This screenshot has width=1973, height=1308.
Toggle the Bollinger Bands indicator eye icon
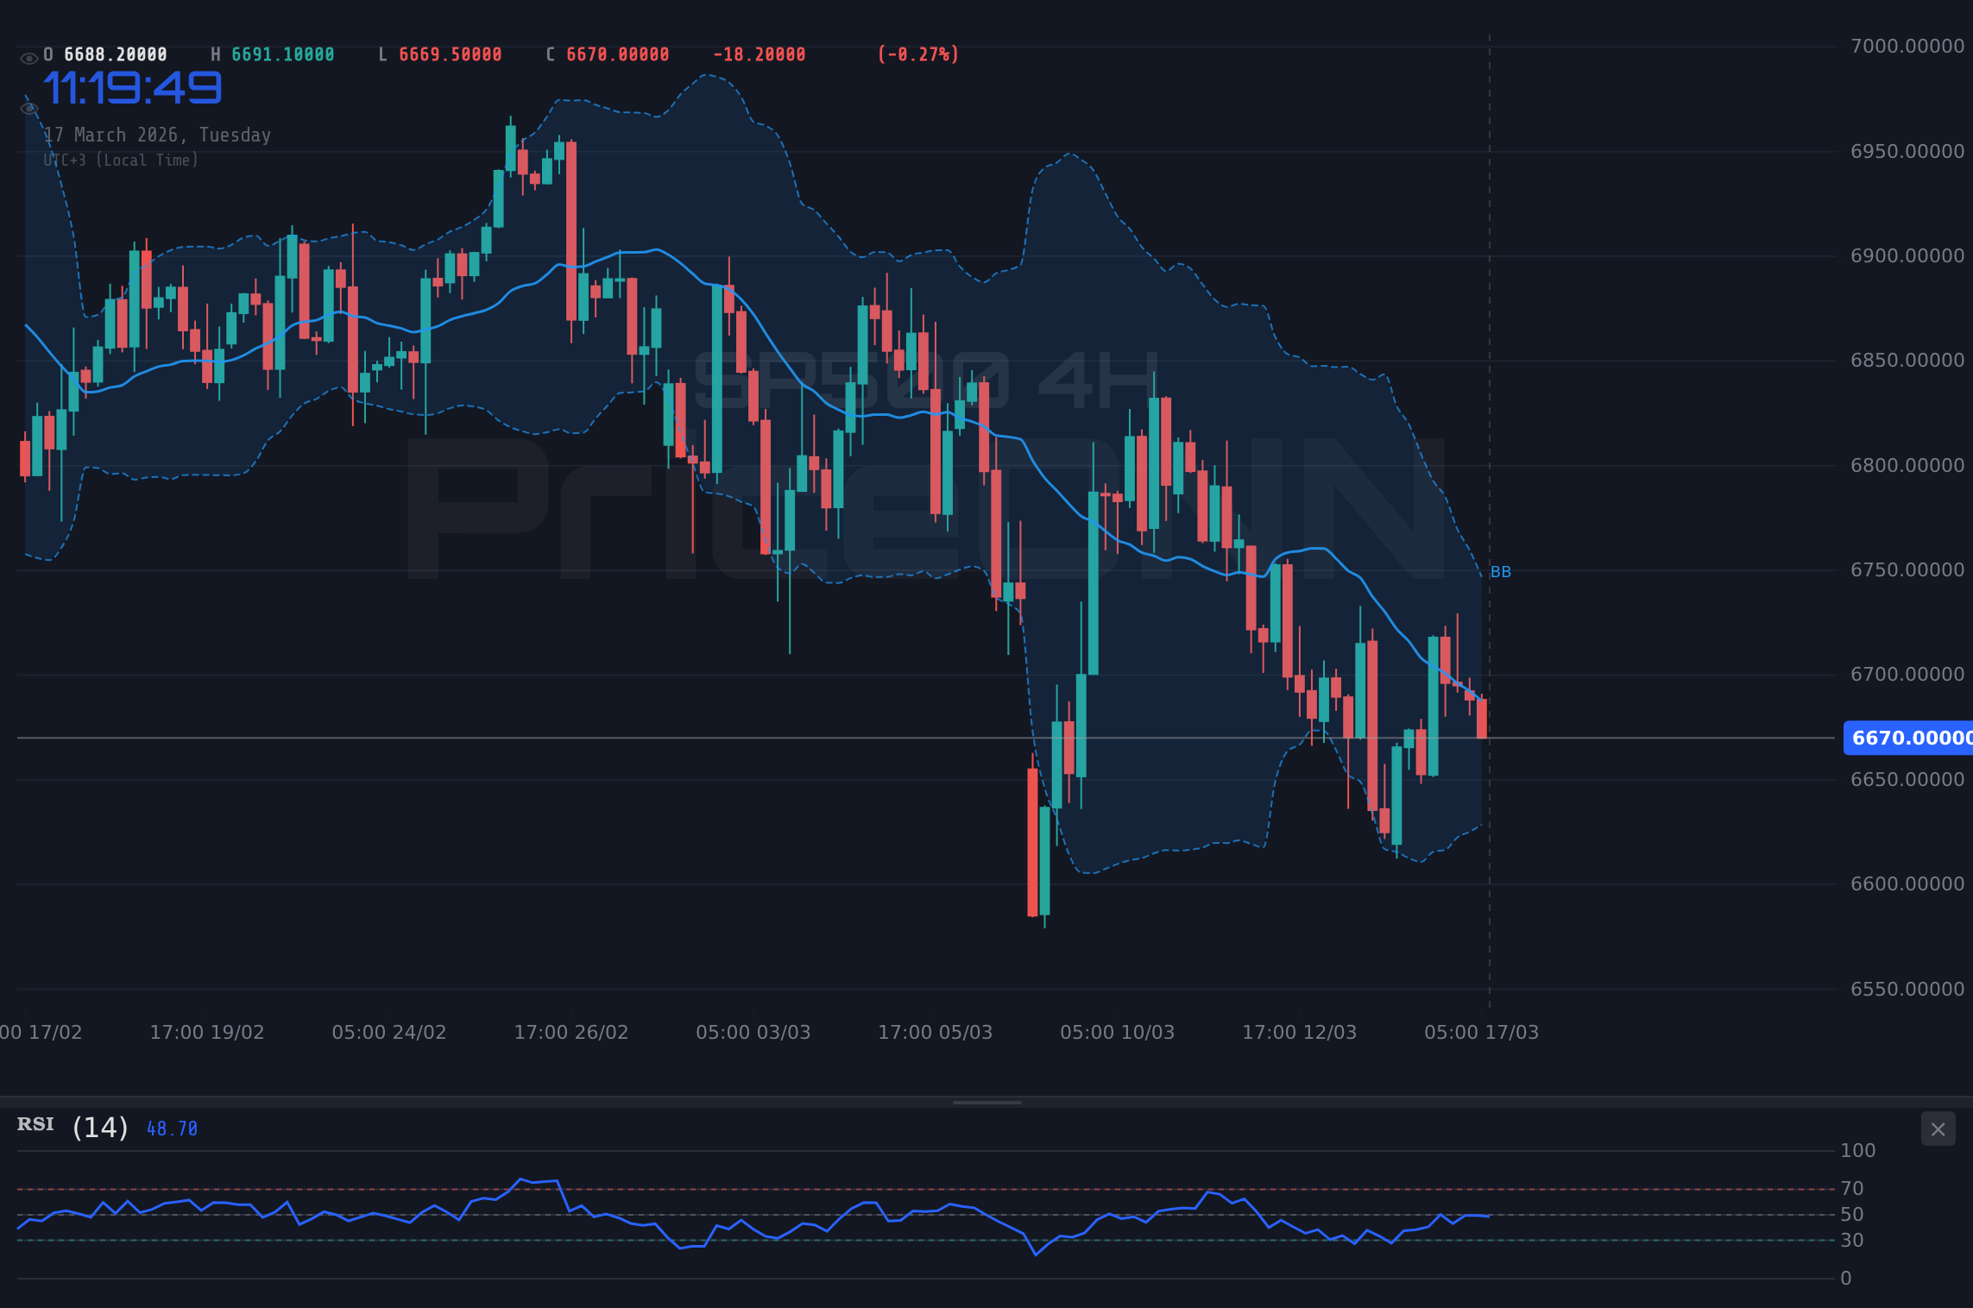(x=28, y=107)
